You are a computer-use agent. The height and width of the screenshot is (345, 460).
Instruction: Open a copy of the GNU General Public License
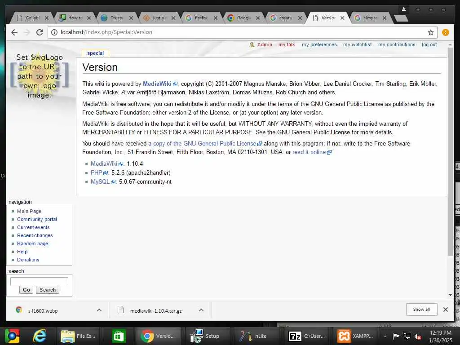pos(205,143)
